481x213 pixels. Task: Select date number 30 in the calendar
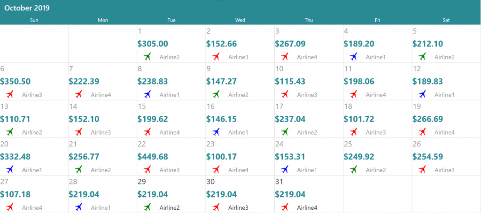click(210, 181)
